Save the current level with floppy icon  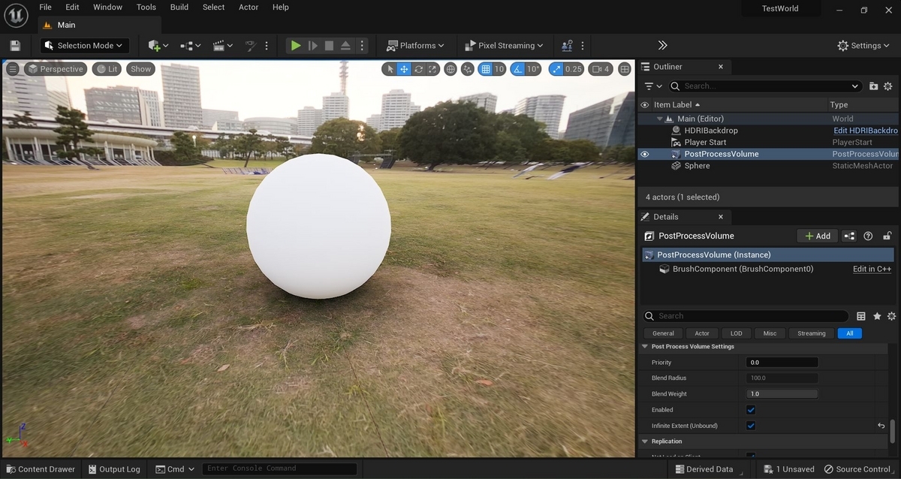pyautogui.click(x=15, y=46)
